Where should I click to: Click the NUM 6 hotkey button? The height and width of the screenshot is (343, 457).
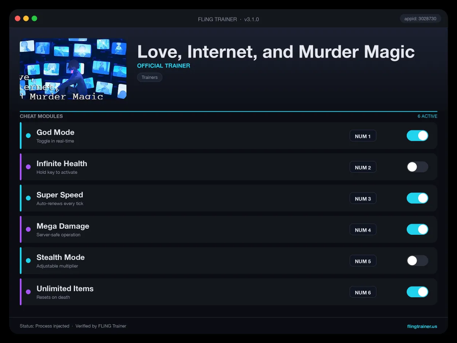363,292
